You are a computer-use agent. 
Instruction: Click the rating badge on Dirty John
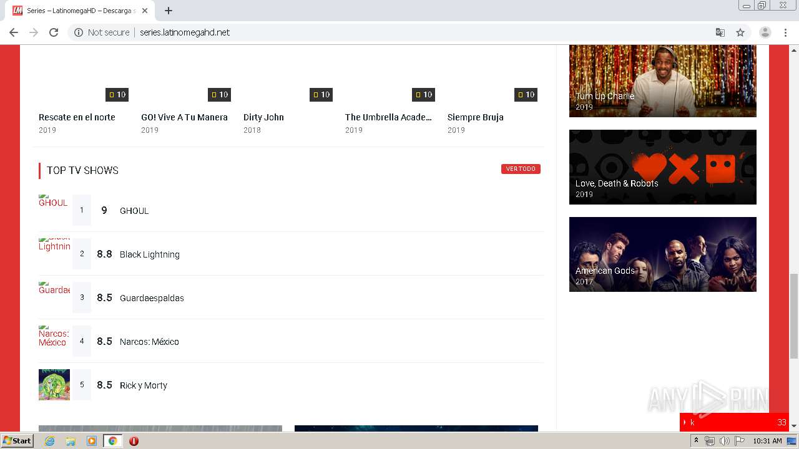(321, 95)
